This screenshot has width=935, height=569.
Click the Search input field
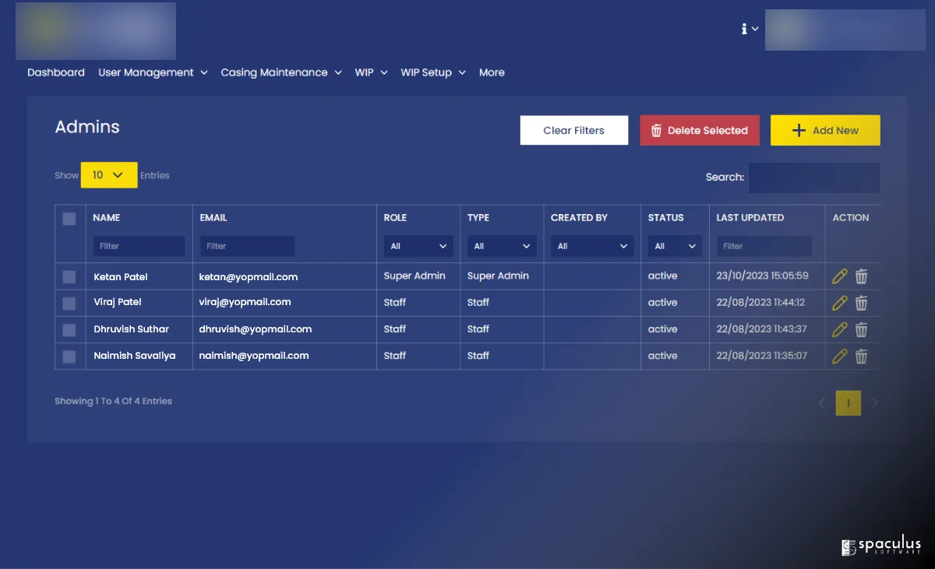[813, 177]
